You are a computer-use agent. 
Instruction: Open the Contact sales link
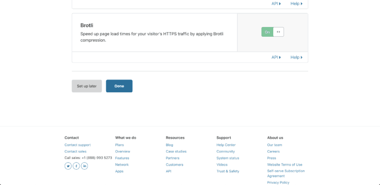coord(76,151)
